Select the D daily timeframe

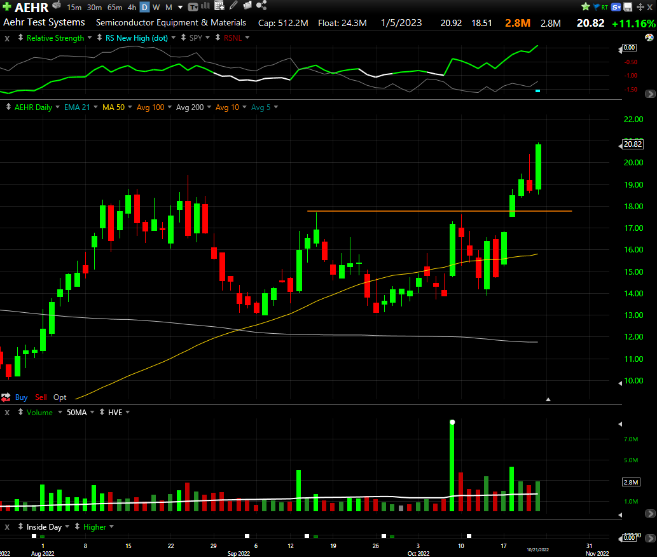coord(144,8)
